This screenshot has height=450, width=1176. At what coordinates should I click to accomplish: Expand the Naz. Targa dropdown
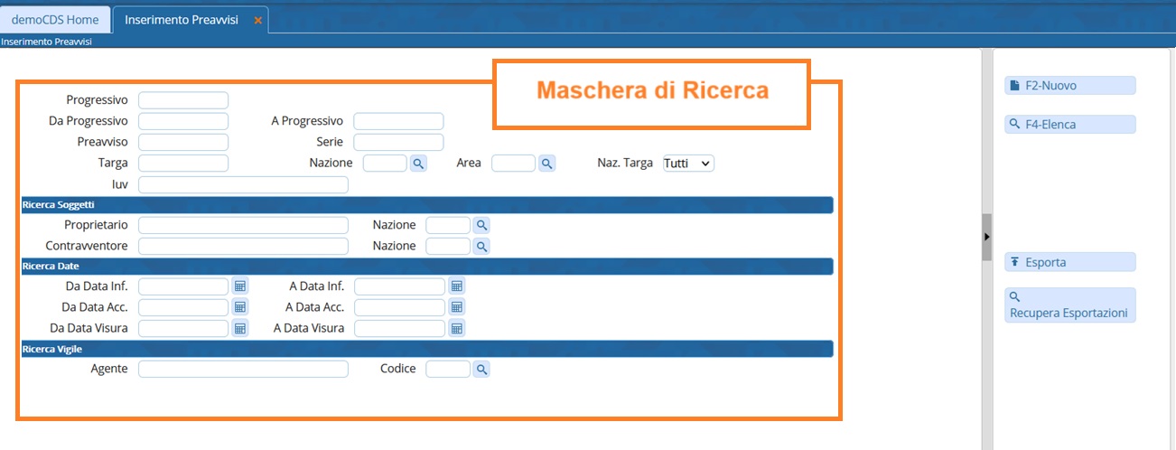tap(688, 164)
